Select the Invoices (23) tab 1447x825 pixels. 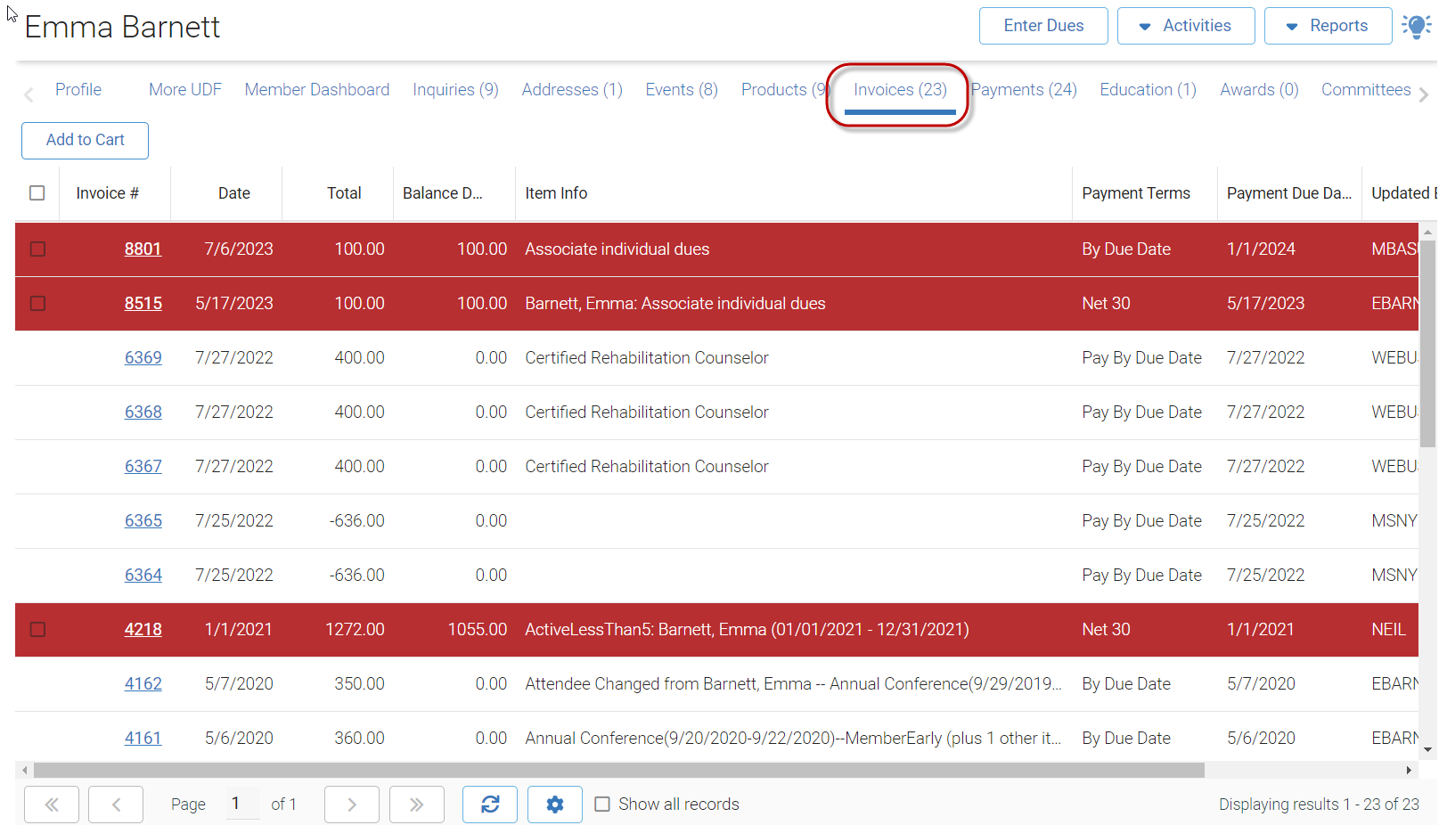pyautogui.click(x=900, y=90)
